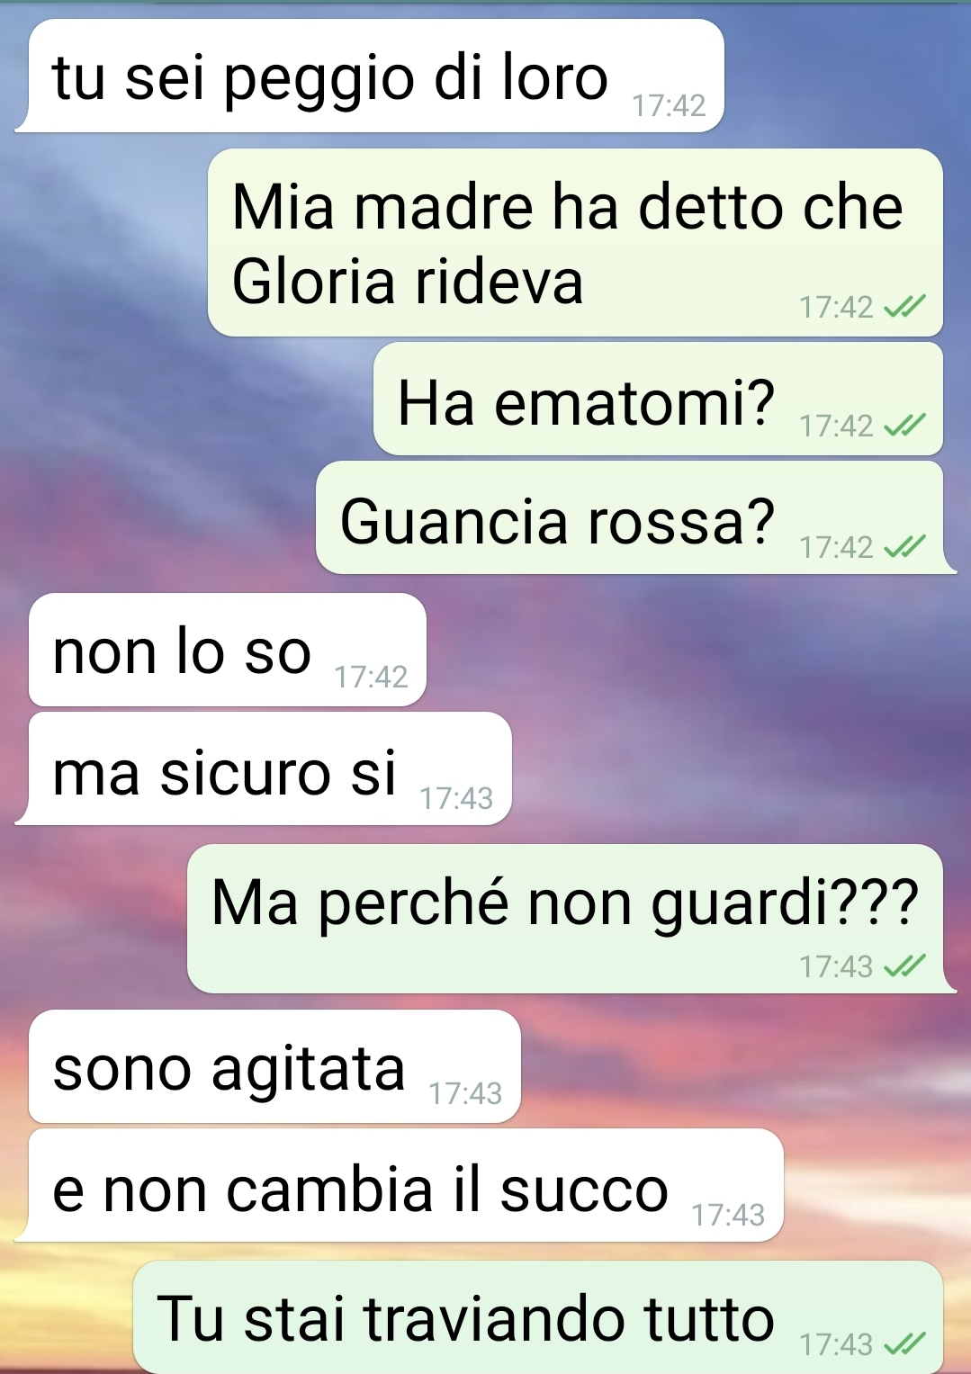Tap the 17:43 timestamp on "e non cambia il succo"
Screen dimensions: 971x1374
point(728,1215)
